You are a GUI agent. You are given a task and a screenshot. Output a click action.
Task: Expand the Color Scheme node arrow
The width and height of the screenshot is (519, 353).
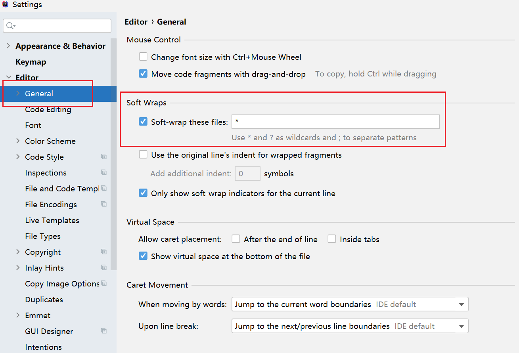coord(18,141)
